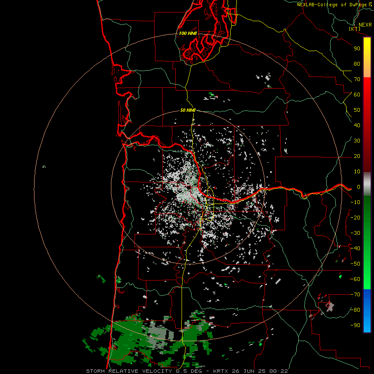Image resolution: width=374 pixels, height=374 pixels.
Task: Select the -10 value on the velocity scale
Action: click(x=355, y=202)
